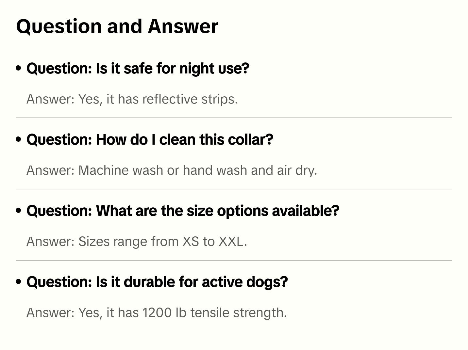Click the machine wash or hand wash answer
Image resolution: width=468 pixels, height=350 pixels.
[172, 170]
